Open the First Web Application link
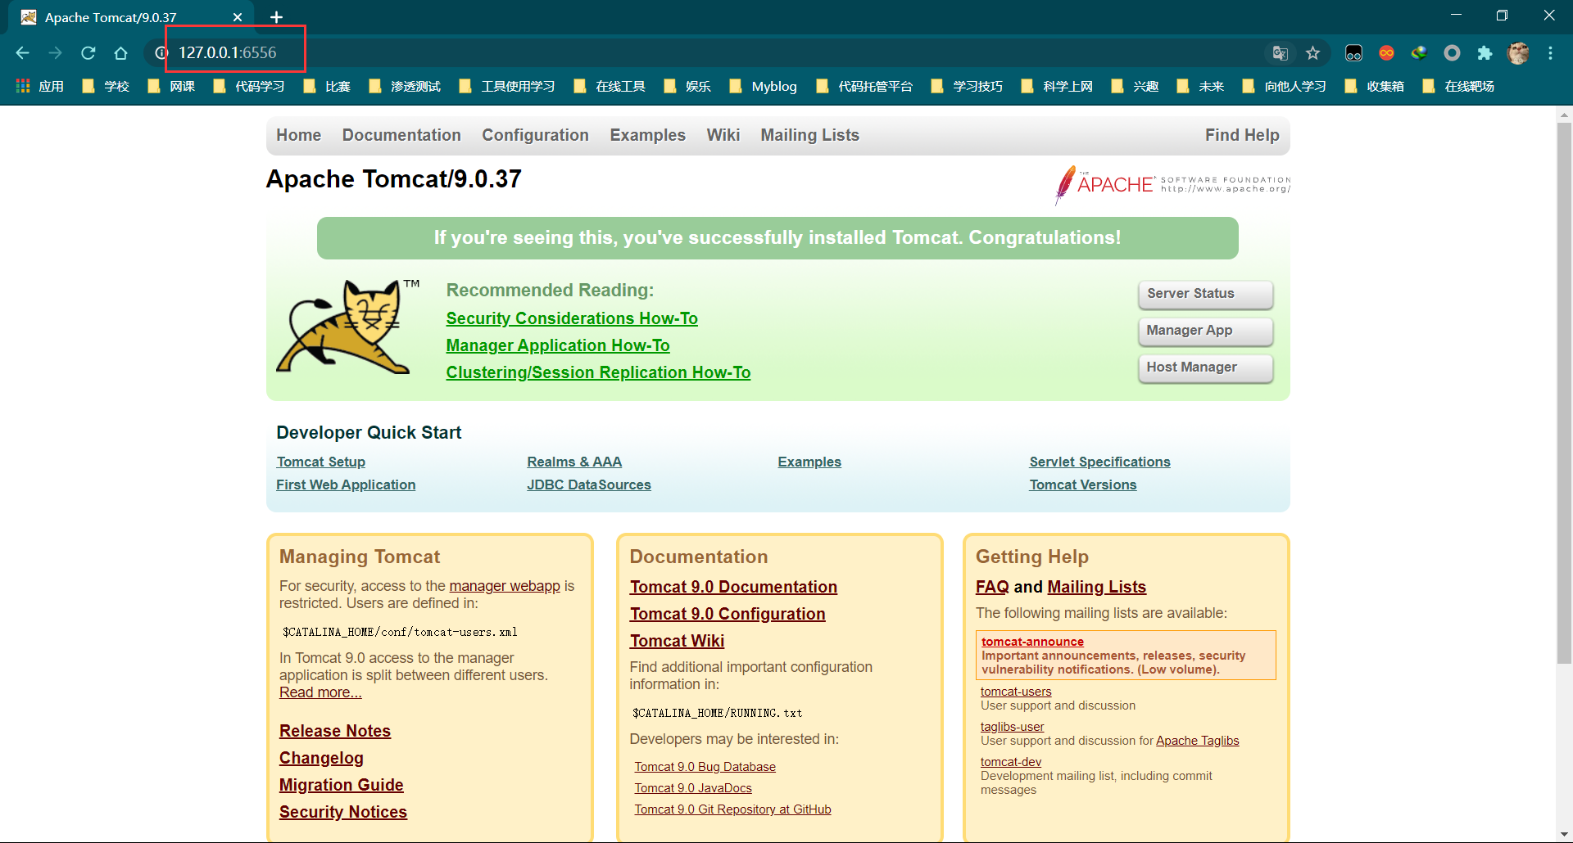Image resolution: width=1573 pixels, height=843 pixels. [x=346, y=485]
